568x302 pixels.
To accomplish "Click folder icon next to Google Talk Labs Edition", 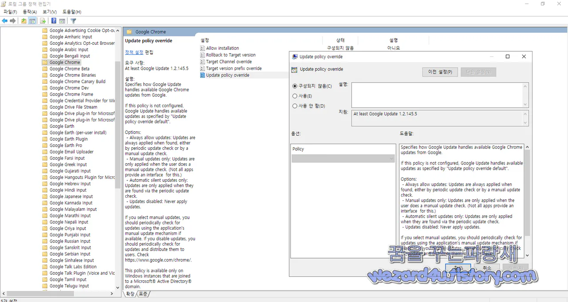I will [x=45, y=267].
